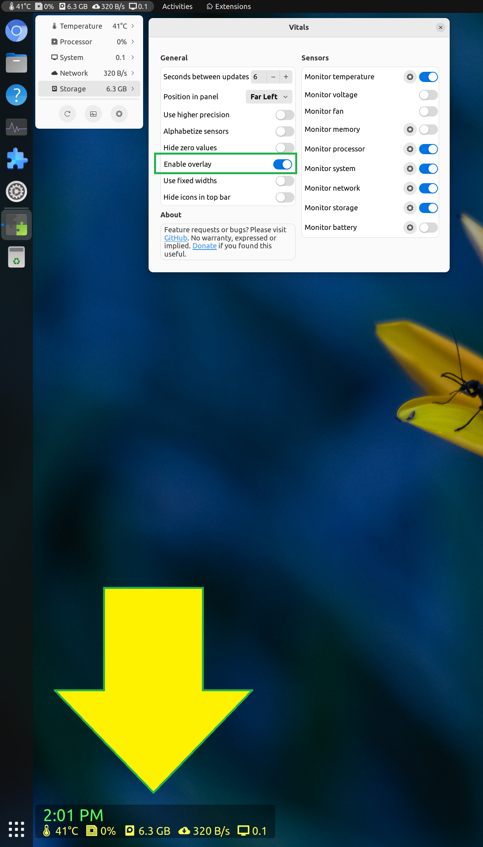
Task: Toggle Use higher precision switch
Action: point(285,115)
